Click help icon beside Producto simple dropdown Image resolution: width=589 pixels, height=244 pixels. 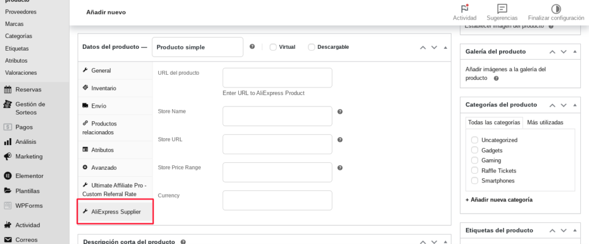[252, 47]
